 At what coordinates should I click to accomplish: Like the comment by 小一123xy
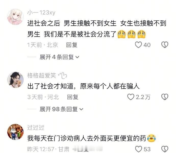coord(138,45)
